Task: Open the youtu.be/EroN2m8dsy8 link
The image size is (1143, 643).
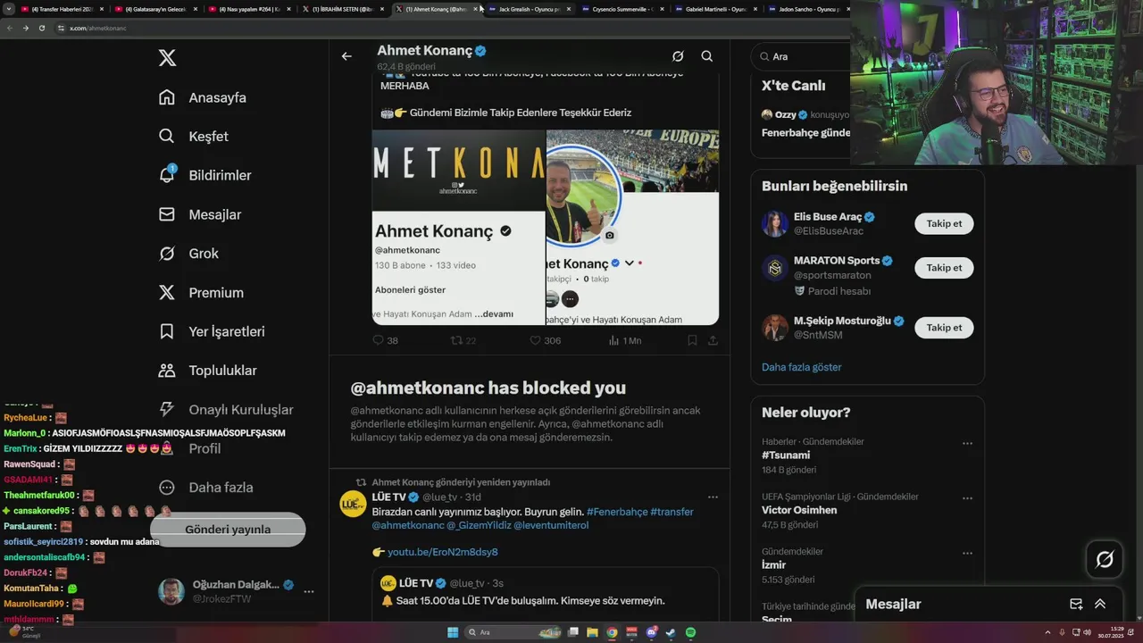Action: (443, 552)
